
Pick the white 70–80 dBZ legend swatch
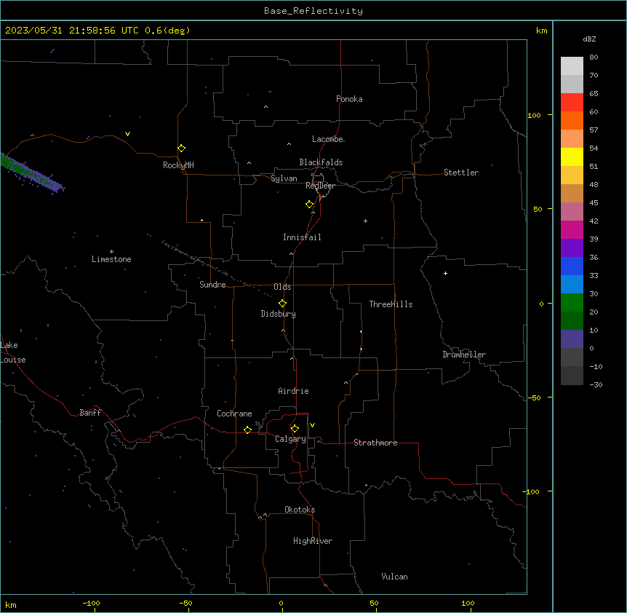(x=572, y=66)
